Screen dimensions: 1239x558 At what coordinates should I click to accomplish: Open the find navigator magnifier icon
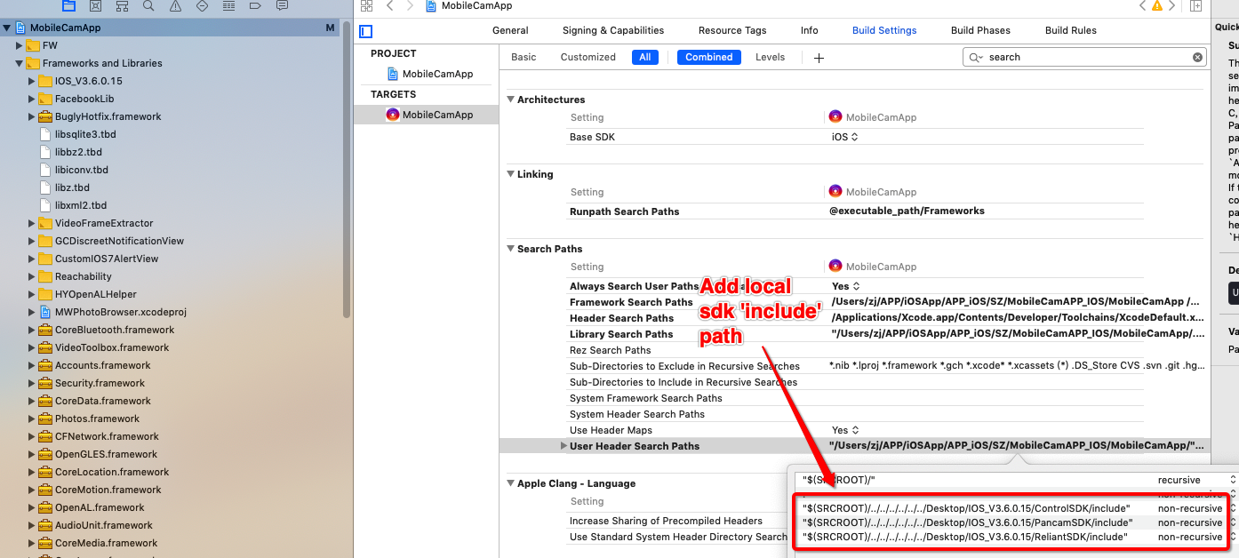click(x=148, y=5)
